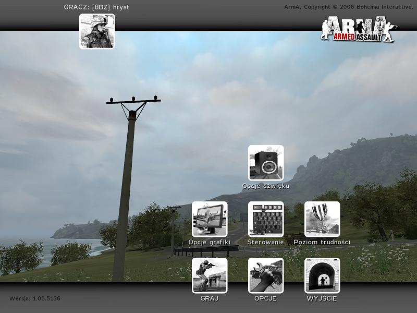Click the wrench icon for options
417x313 pixels.
click(266, 275)
